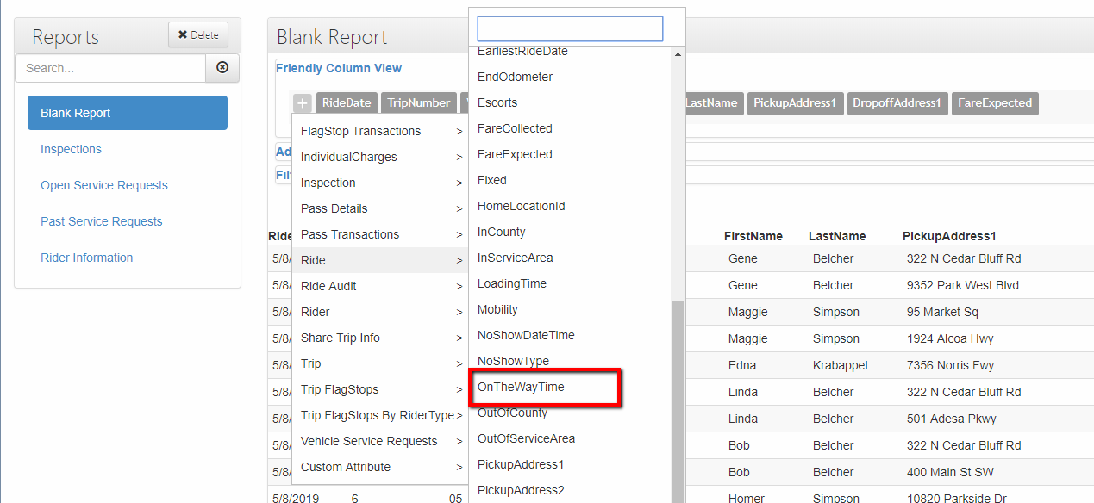Expand the Pass Details submenu
Viewport: 1094px width, 503px height.
click(x=380, y=208)
